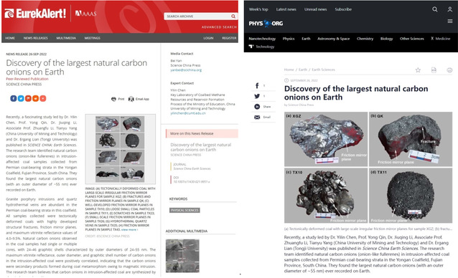Click Earth Sciences breadcrumb on Phys.org
Image resolution: width=458 pixels, height=278 pixels.
pyautogui.click(x=323, y=69)
